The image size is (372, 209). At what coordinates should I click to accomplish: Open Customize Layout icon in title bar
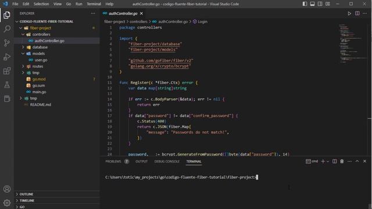(x=328, y=4)
